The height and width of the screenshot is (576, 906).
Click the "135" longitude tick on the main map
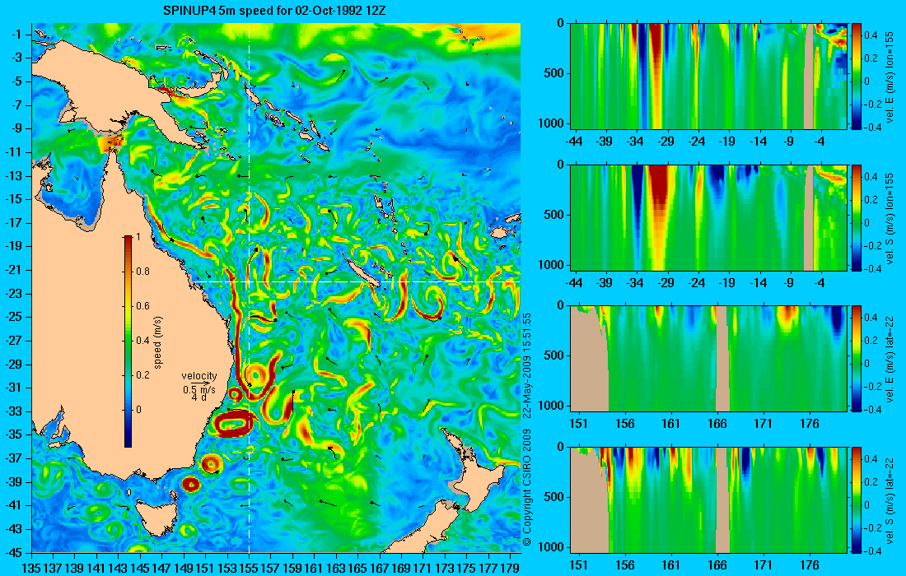pyautogui.click(x=32, y=569)
